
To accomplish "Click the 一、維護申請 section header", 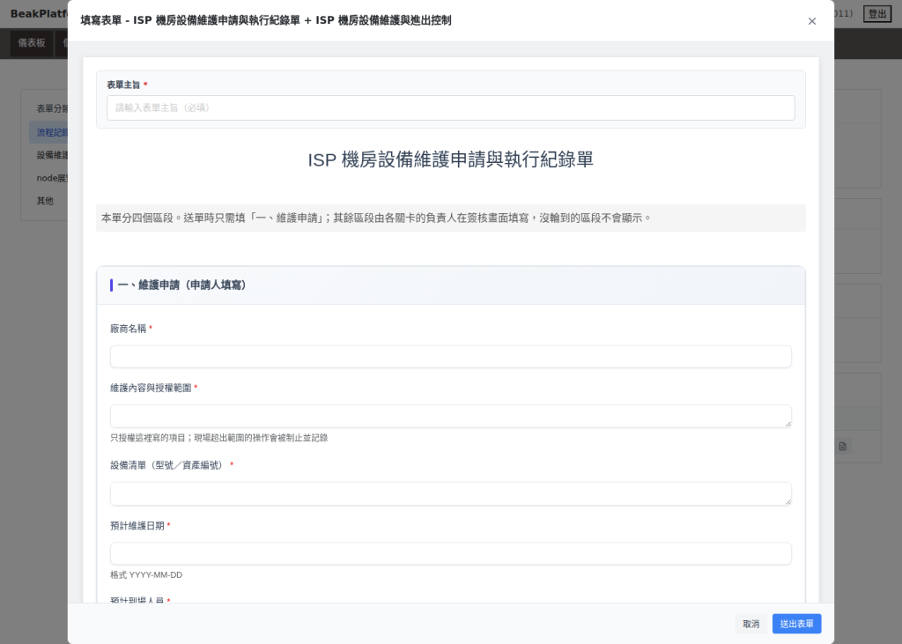I will click(x=450, y=285).
